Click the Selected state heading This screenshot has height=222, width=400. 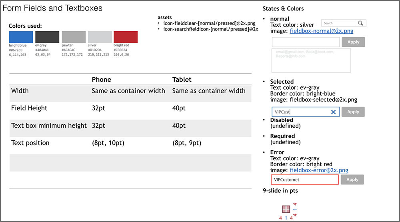coord(282,82)
